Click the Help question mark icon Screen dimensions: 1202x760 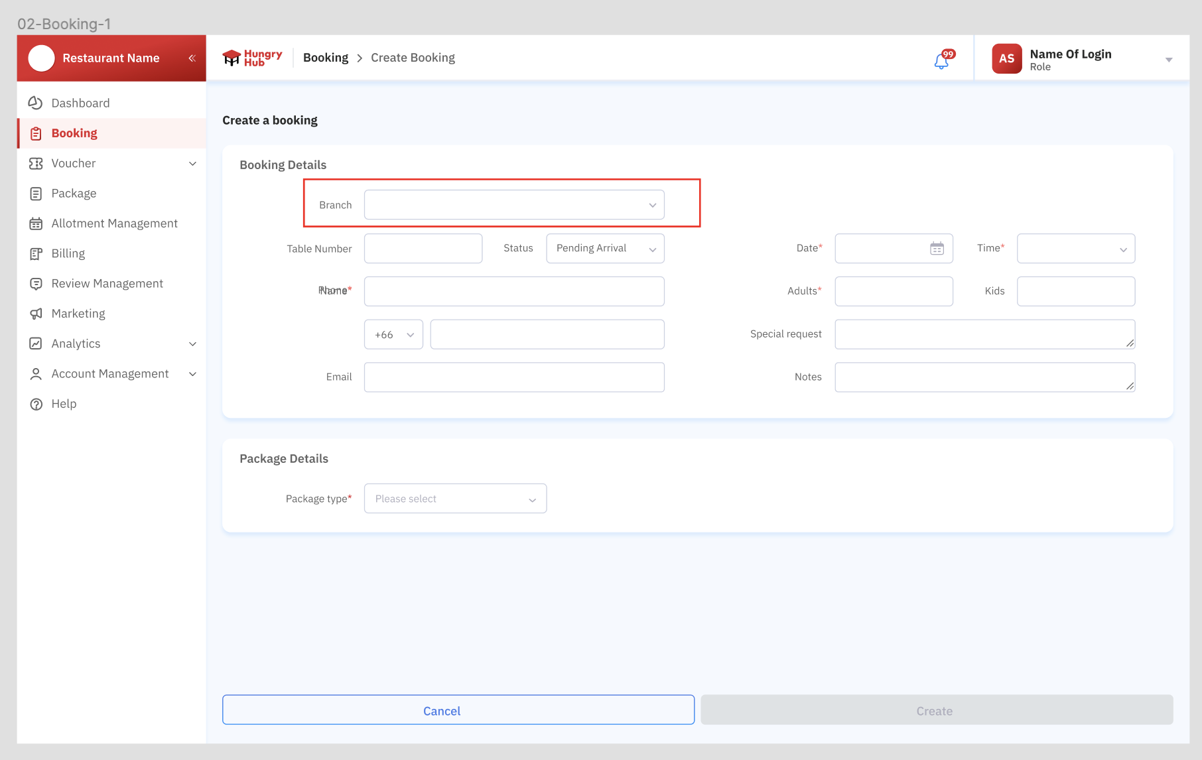[x=36, y=404]
